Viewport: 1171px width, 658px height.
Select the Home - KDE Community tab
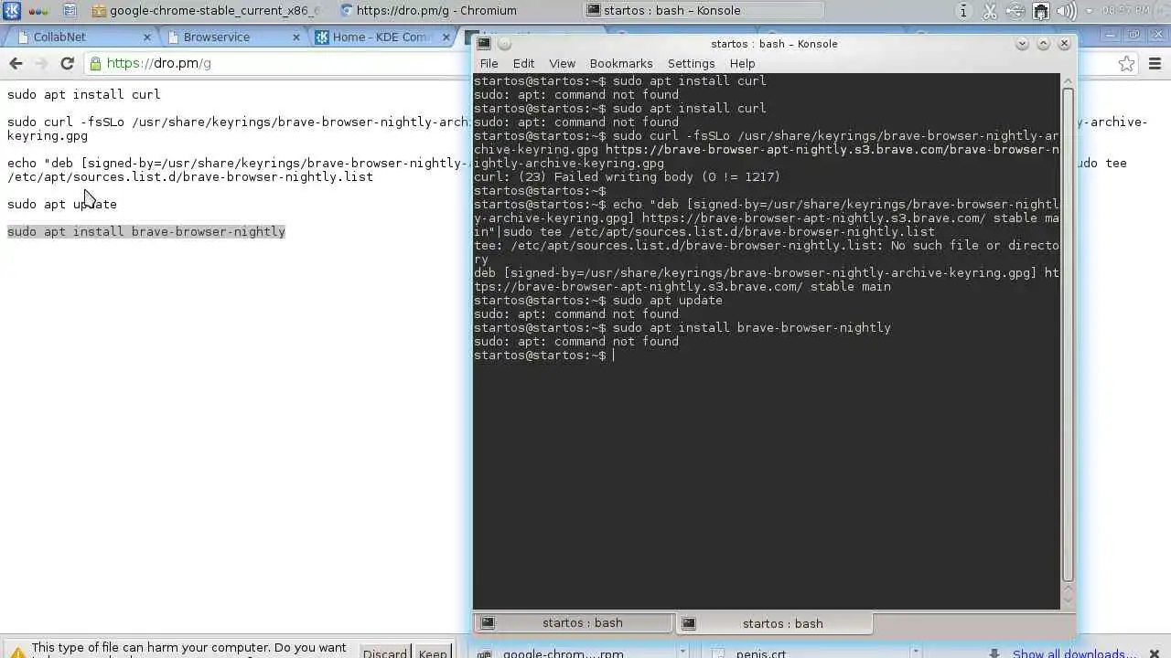click(x=382, y=37)
